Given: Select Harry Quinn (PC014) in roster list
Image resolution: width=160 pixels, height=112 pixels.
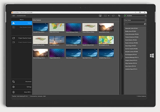Looking at the screenshot, I should [131, 66].
